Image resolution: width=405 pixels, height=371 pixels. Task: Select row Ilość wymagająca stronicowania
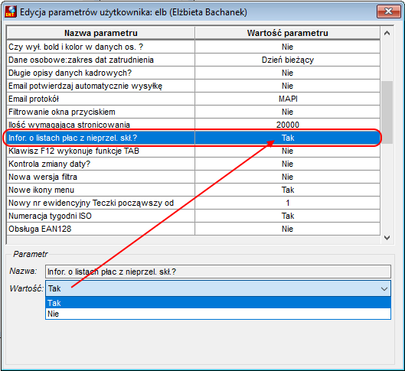tap(194, 125)
